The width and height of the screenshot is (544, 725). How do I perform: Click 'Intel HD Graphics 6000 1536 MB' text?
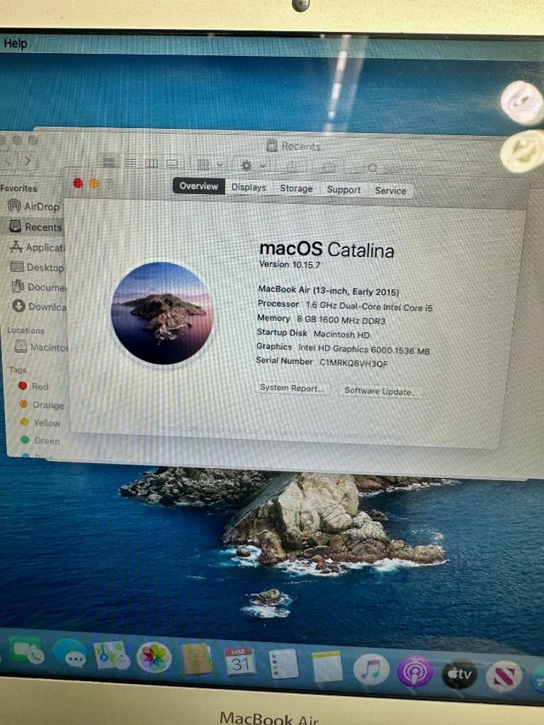(363, 349)
